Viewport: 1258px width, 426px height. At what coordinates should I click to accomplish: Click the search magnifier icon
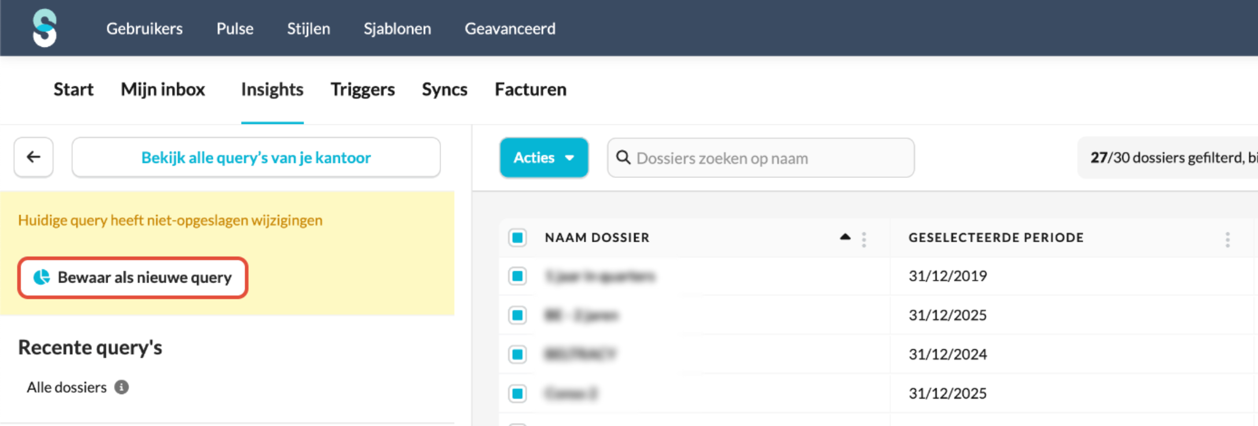click(x=623, y=157)
